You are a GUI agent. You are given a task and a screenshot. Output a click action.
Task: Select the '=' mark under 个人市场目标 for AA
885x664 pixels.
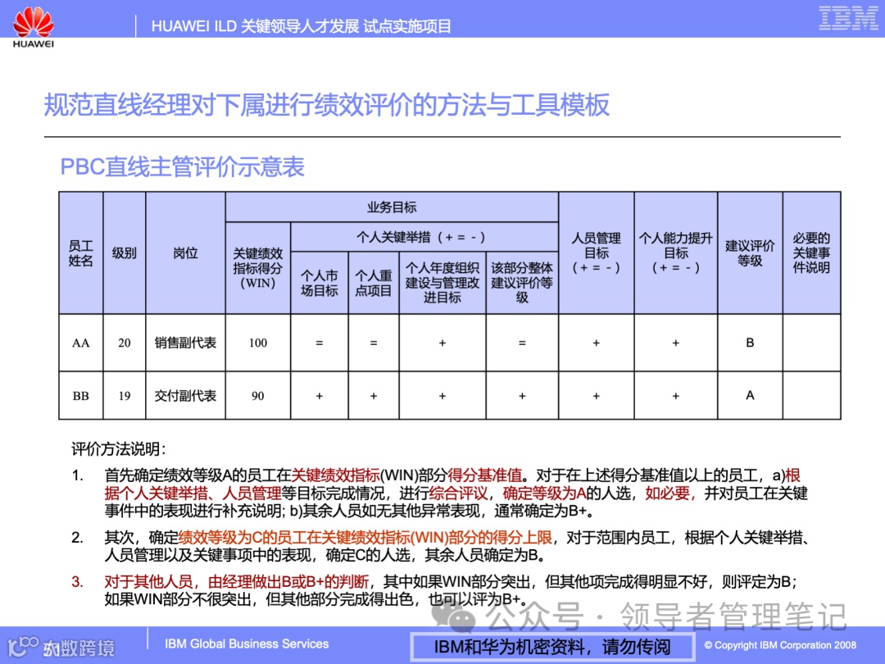318,343
